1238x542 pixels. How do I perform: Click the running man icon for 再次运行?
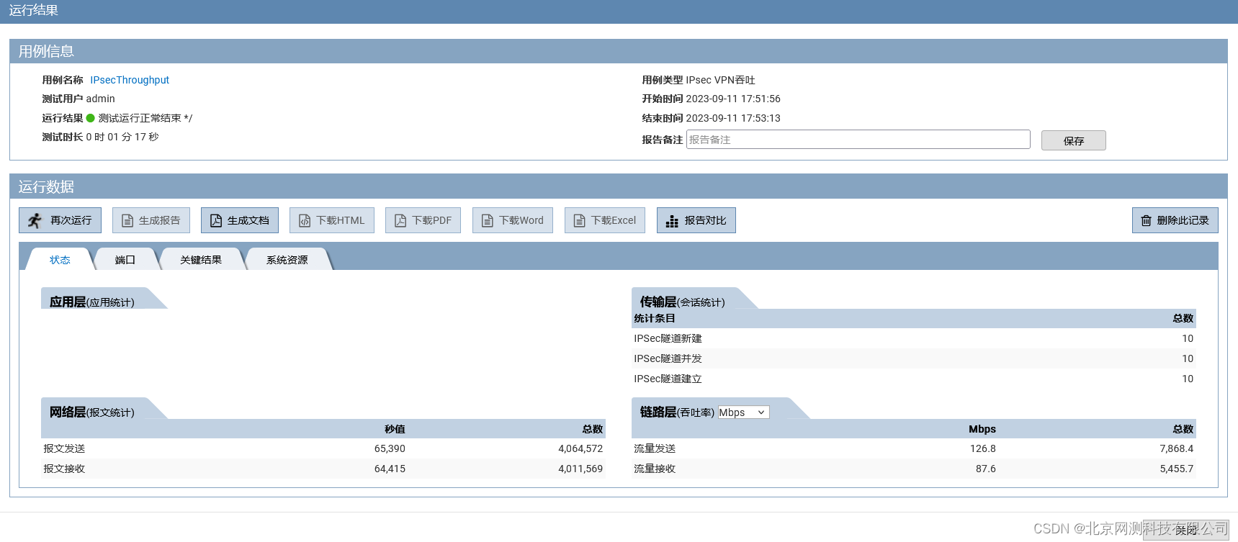pyautogui.click(x=35, y=220)
